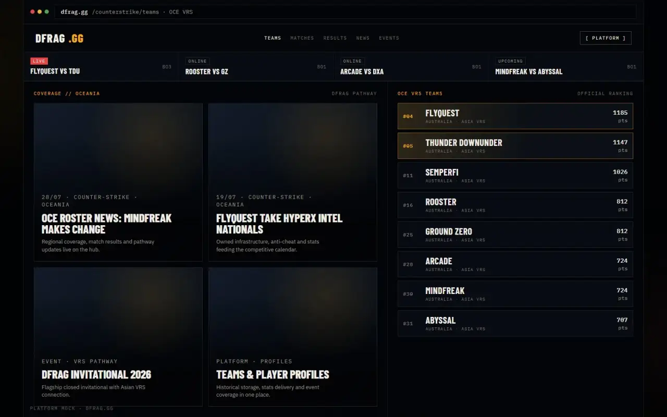Open the ROOSTER VS GZ match card
Viewport: 667px width, 417px height.
point(256,67)
